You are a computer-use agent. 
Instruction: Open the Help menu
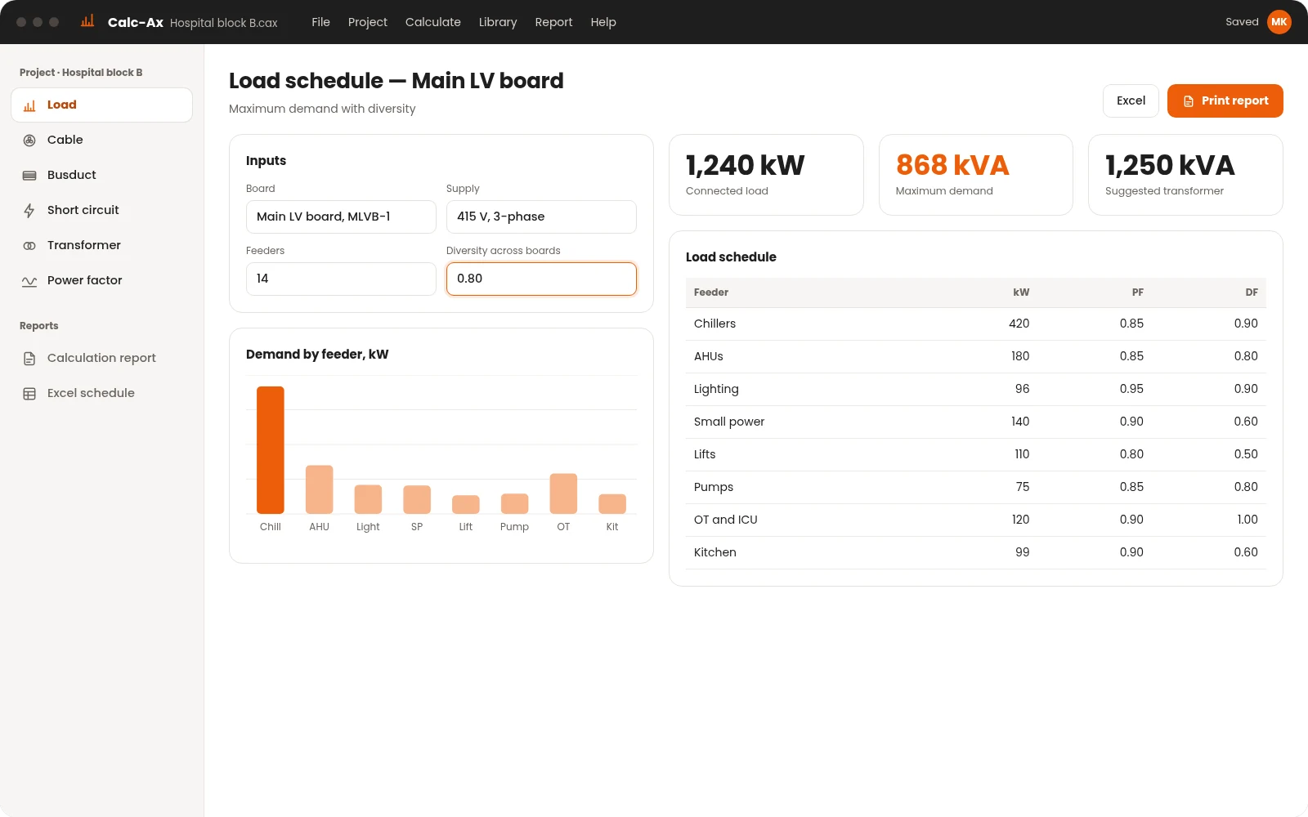pos(603,22)
